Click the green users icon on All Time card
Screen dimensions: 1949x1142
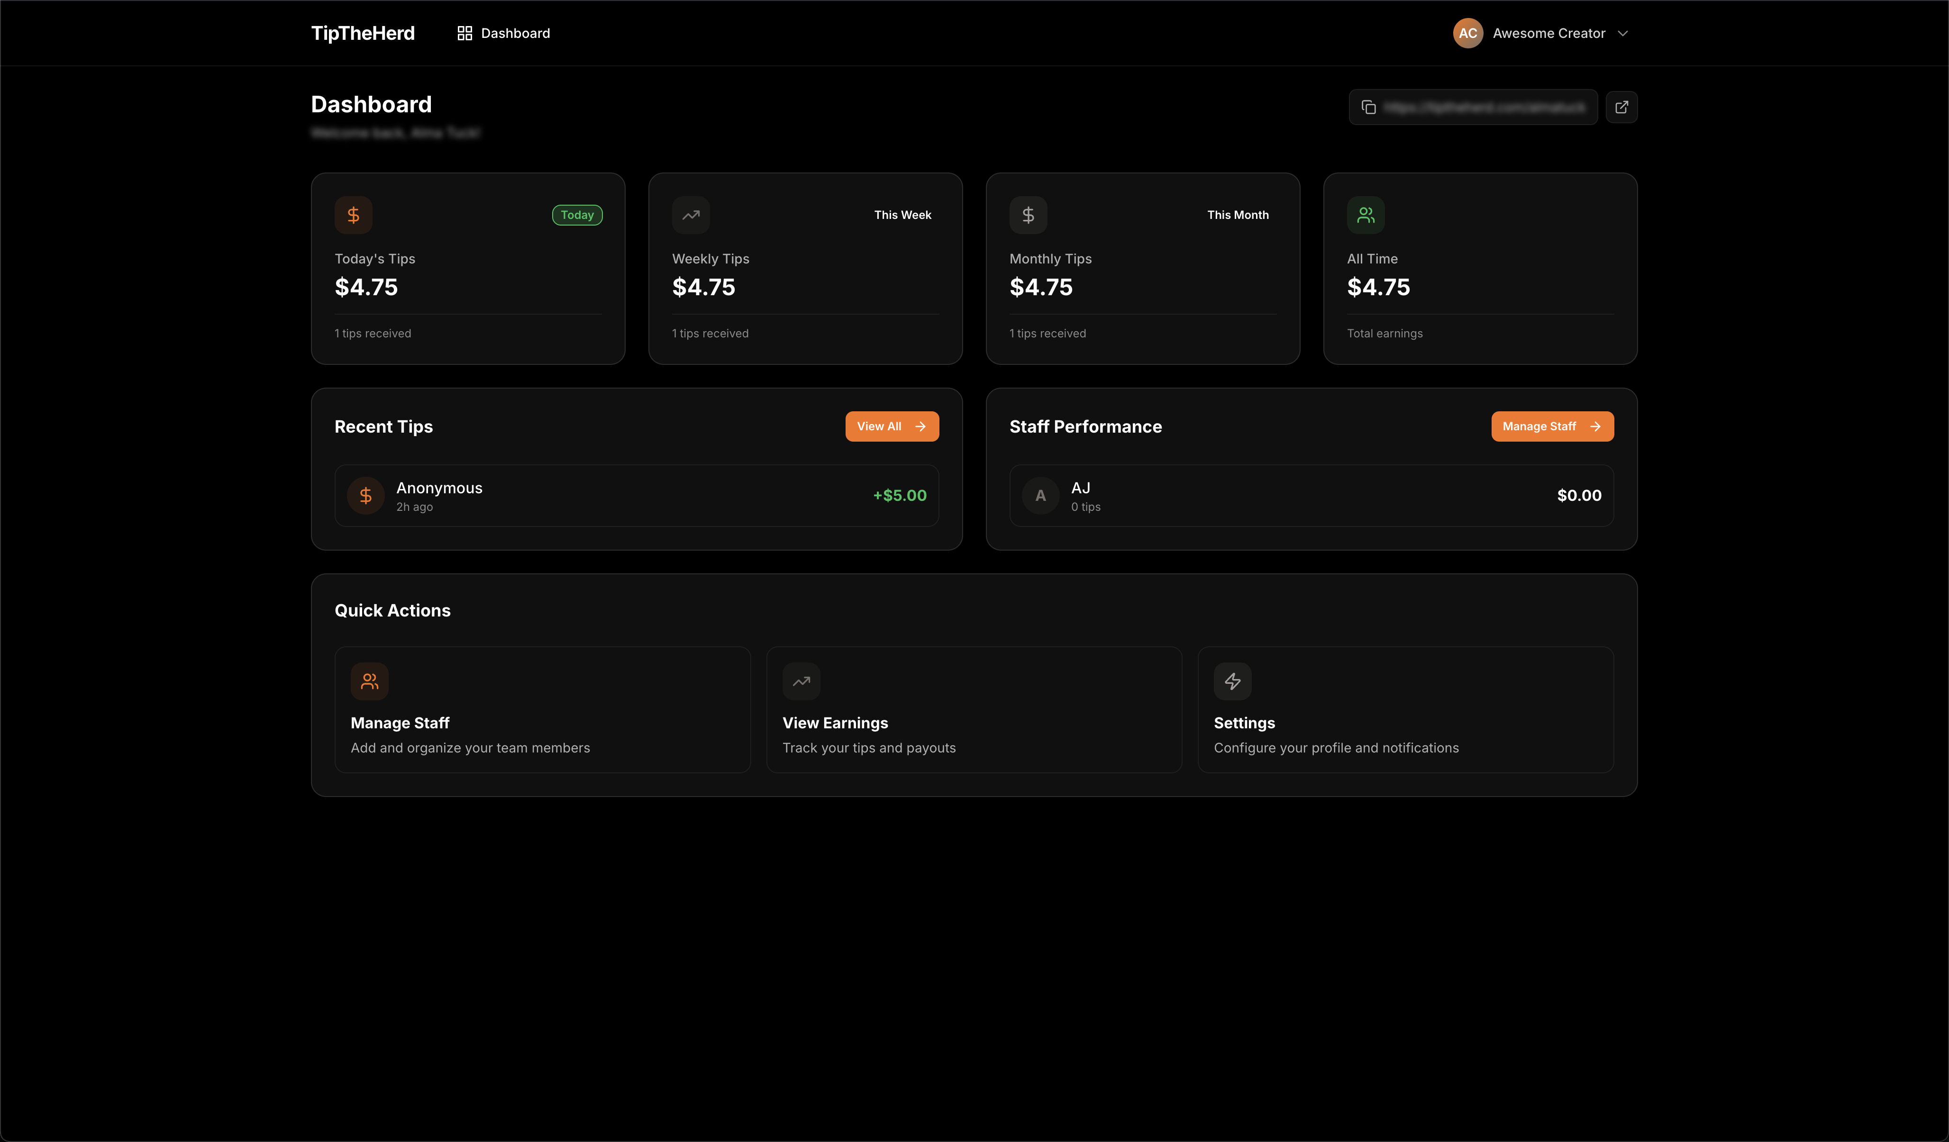click(x=1366, y=215)
